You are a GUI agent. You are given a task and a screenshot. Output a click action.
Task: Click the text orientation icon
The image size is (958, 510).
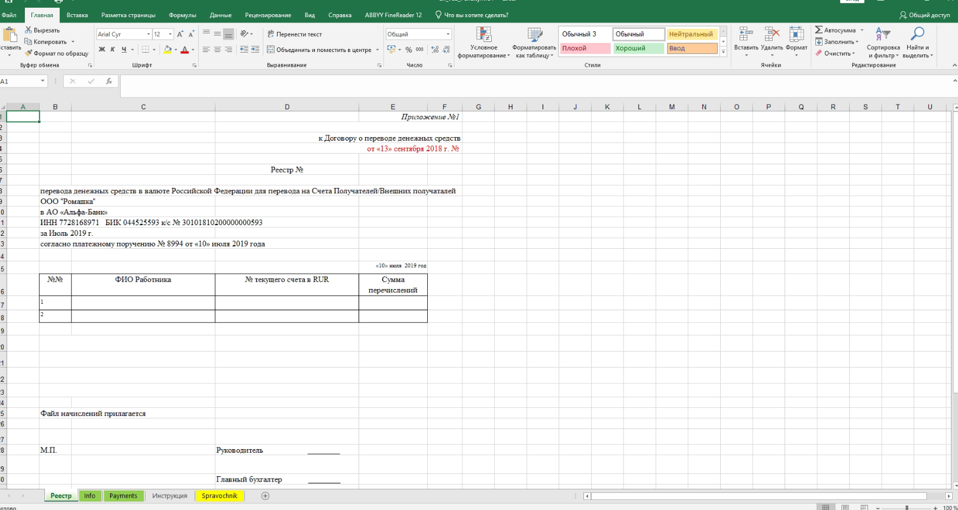point(245,34)
